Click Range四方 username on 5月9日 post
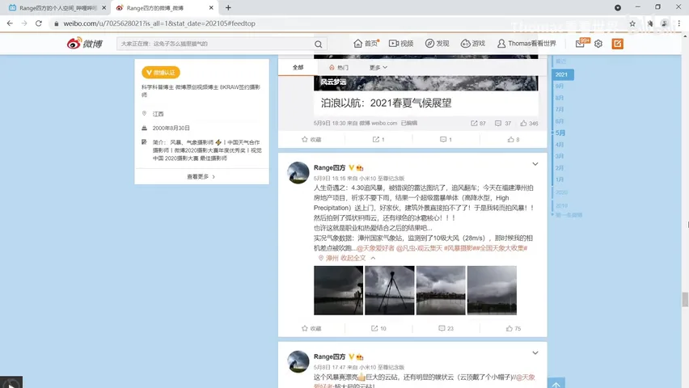Viewport: 689px width, 388px height. point(330,167)
